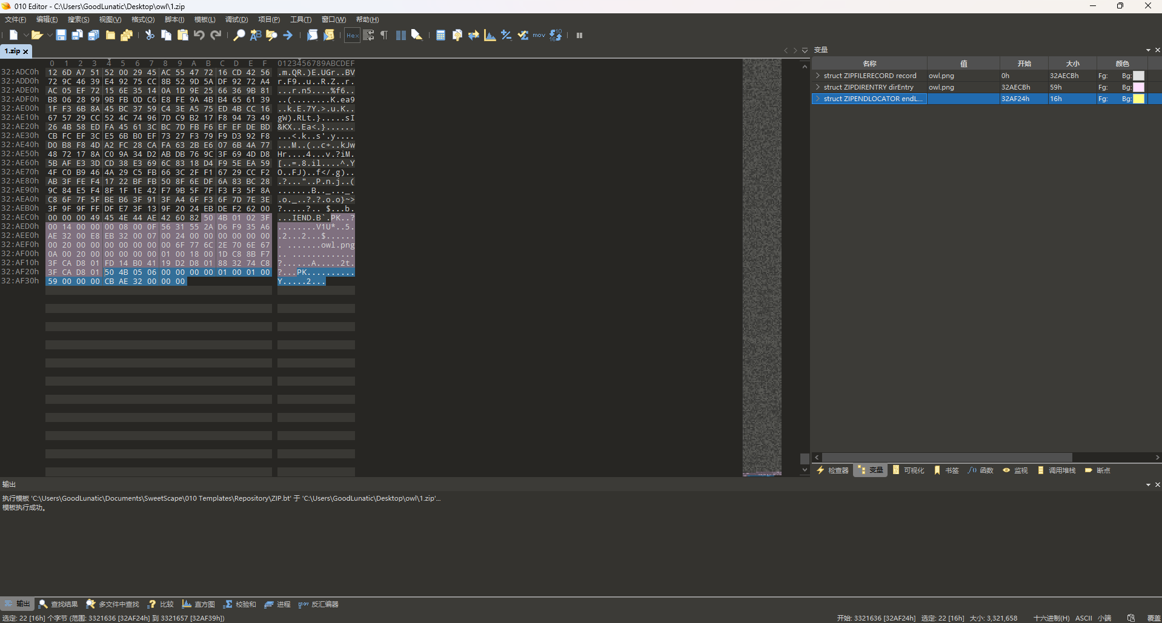Screen dimensions: 1162x623
Task: Open the 编辑(E) menu
Action: (47, 19)
